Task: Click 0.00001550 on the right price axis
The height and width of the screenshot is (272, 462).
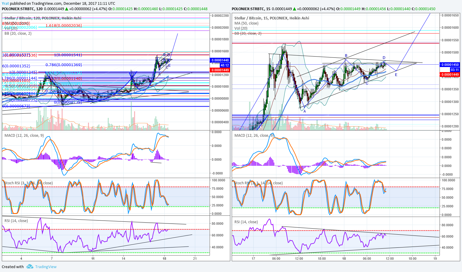Action: point(450,40)
